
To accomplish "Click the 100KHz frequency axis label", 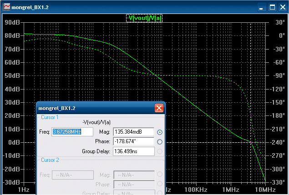I will [196, 190].
